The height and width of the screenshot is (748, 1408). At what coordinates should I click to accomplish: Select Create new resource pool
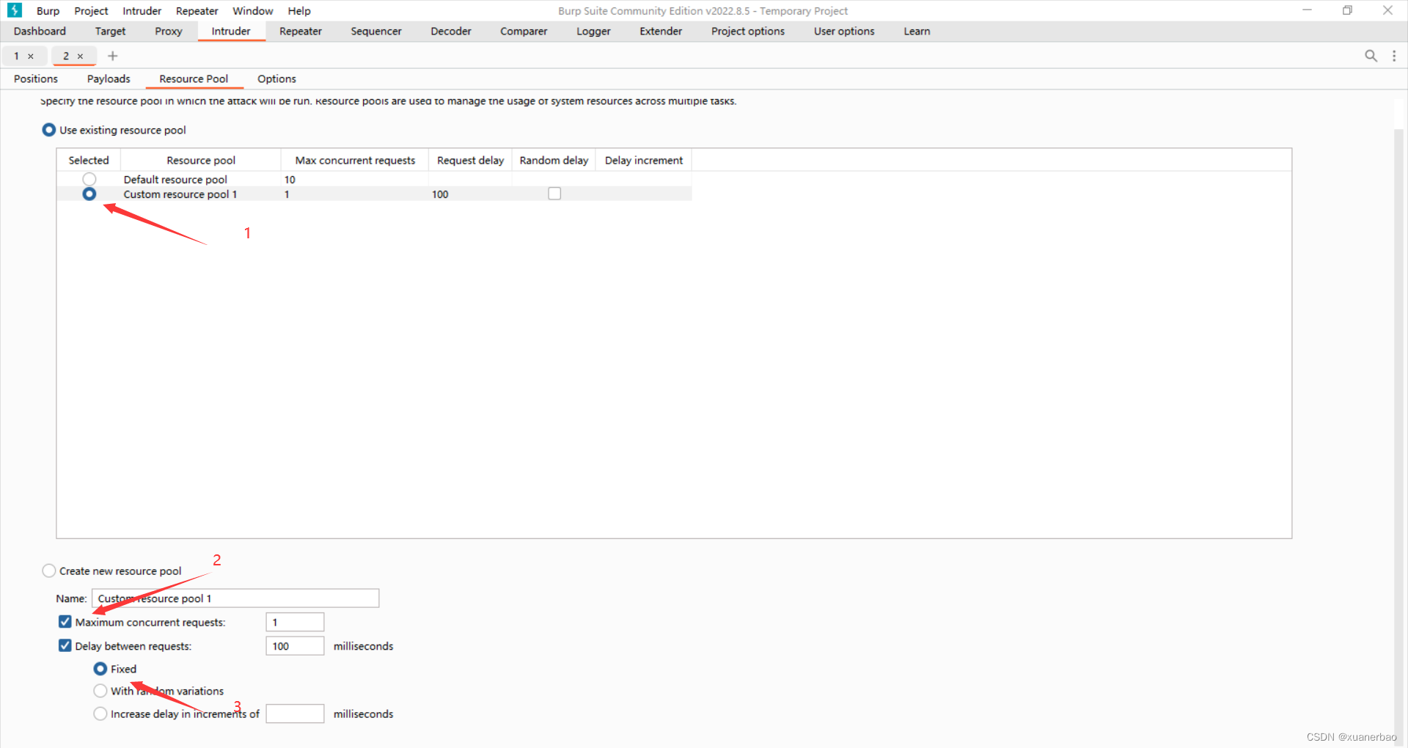(48, 570)
